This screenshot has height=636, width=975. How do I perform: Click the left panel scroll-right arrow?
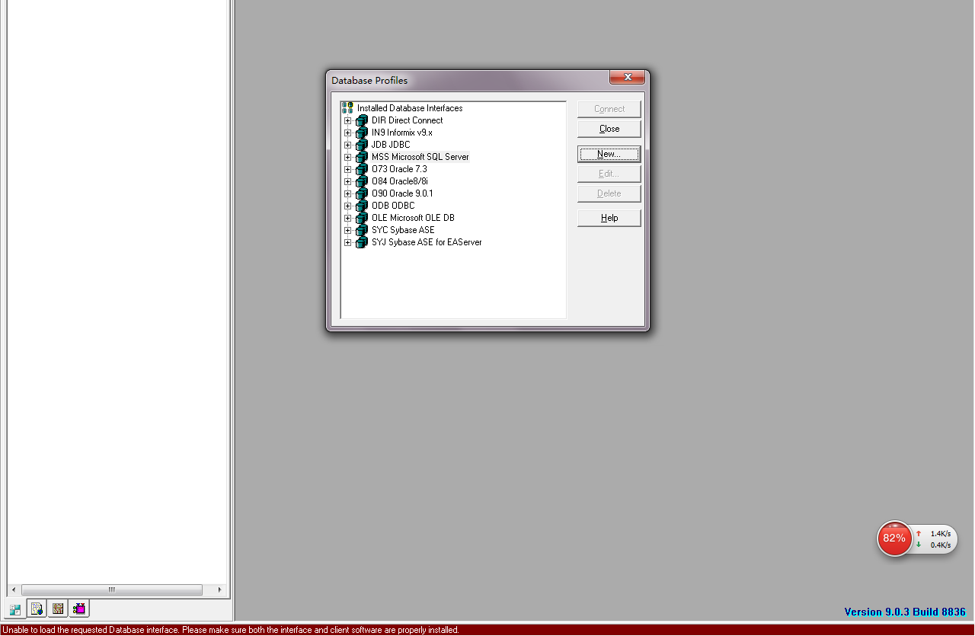[220, 590]
